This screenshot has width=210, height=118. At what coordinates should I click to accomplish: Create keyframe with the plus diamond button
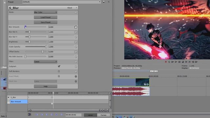[x=56, y=114]
